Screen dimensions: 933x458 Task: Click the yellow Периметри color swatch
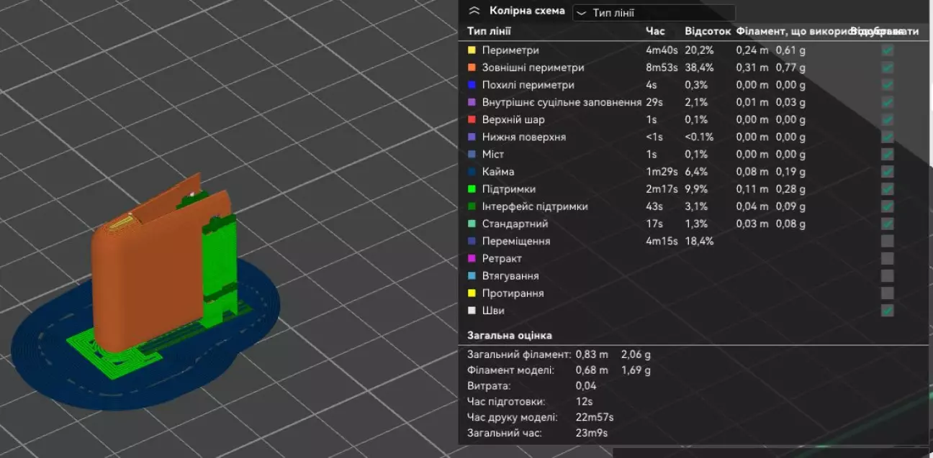click(472, 50)
